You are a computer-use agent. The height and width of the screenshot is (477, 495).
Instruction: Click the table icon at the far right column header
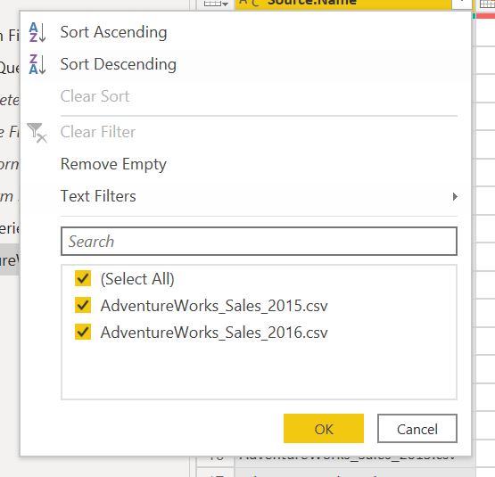tap(487, 4)
